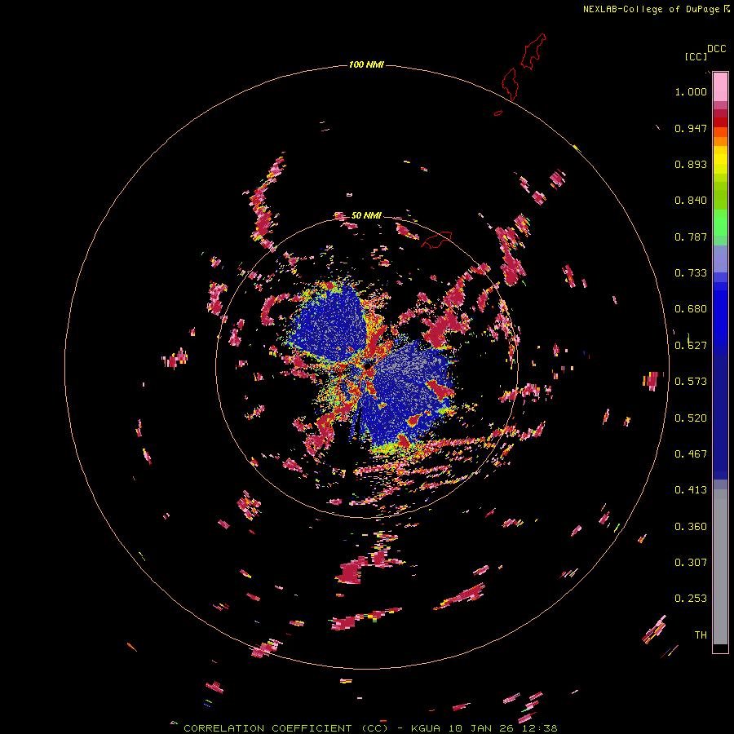Image resolution: width=734 pixels, height=734 pixels.
Task: Click the [CC] legend unit label
Action: 696,56
